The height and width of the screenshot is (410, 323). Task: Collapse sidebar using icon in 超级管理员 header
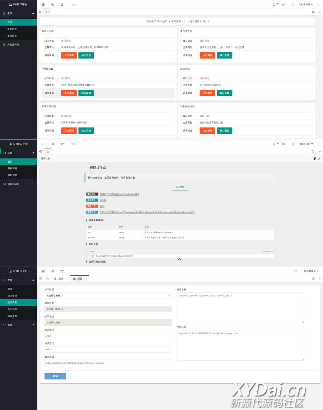pos(43,271)
